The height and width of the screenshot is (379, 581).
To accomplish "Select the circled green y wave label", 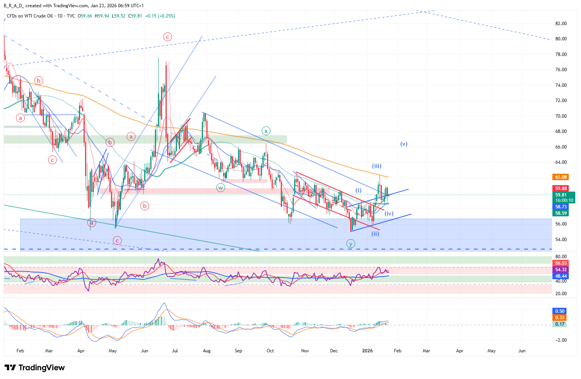I will click(x=351, y=244).
